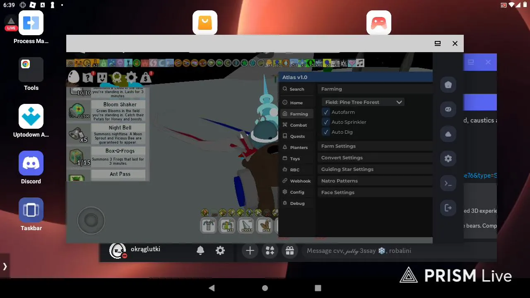Expand the Natro Patterns section

point(375,181)
